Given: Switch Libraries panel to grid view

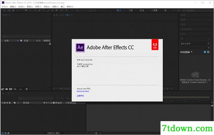Looking at the screenshot, I should [205, 52].
